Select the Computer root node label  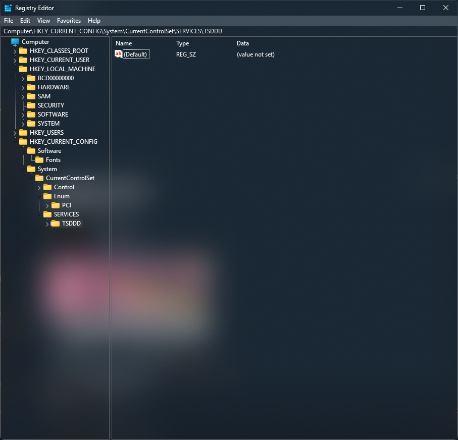35,42
